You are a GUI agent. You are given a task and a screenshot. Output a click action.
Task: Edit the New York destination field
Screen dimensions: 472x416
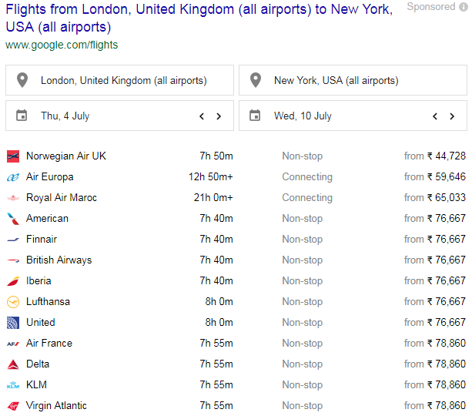[x=353, y=80]
